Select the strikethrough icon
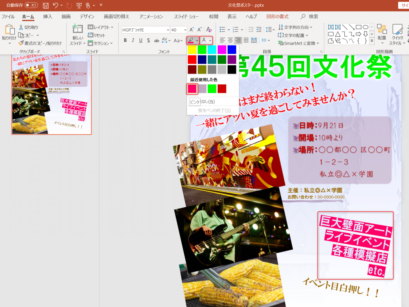The width and height of the screenshot is (409, 307). click(x=157, y=40)
